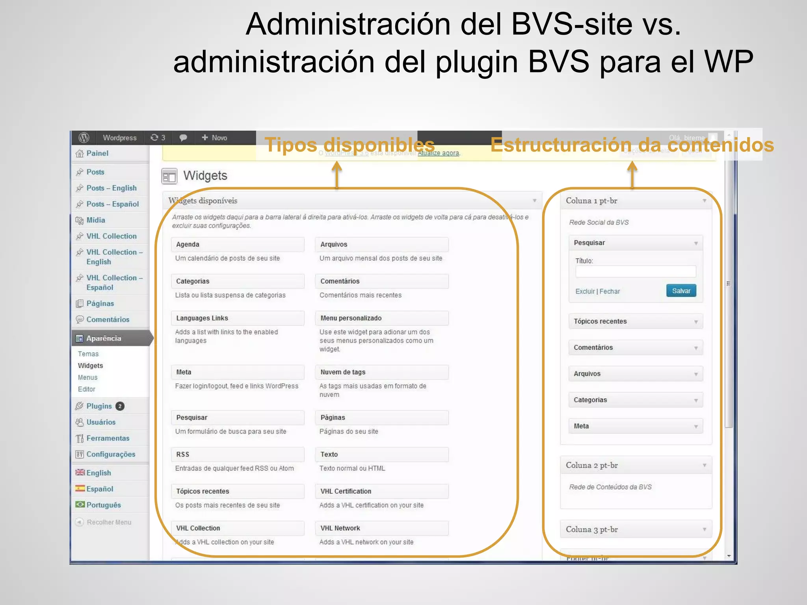Select the Pesquisar available widget

click(x=238, y=418)
